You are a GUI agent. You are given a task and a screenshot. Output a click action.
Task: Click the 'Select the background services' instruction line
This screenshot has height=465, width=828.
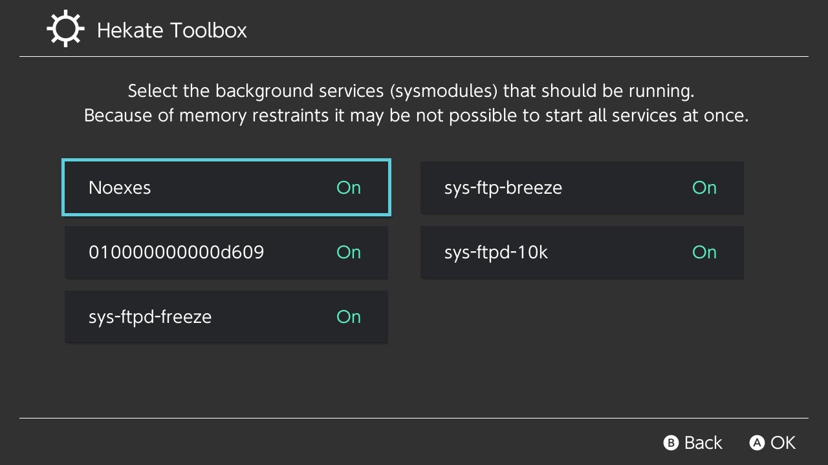pos(411,91)
